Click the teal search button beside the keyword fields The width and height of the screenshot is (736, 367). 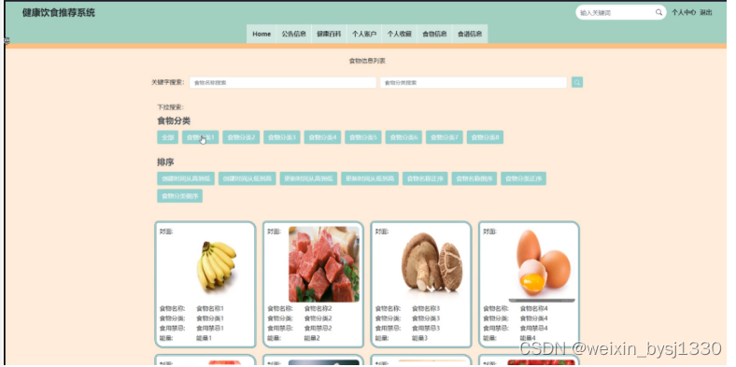(x=577, y=82)
